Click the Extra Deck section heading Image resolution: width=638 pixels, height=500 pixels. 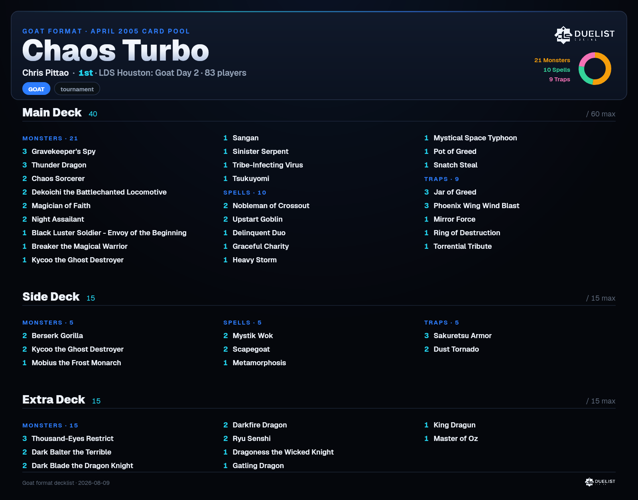point(54,400)
